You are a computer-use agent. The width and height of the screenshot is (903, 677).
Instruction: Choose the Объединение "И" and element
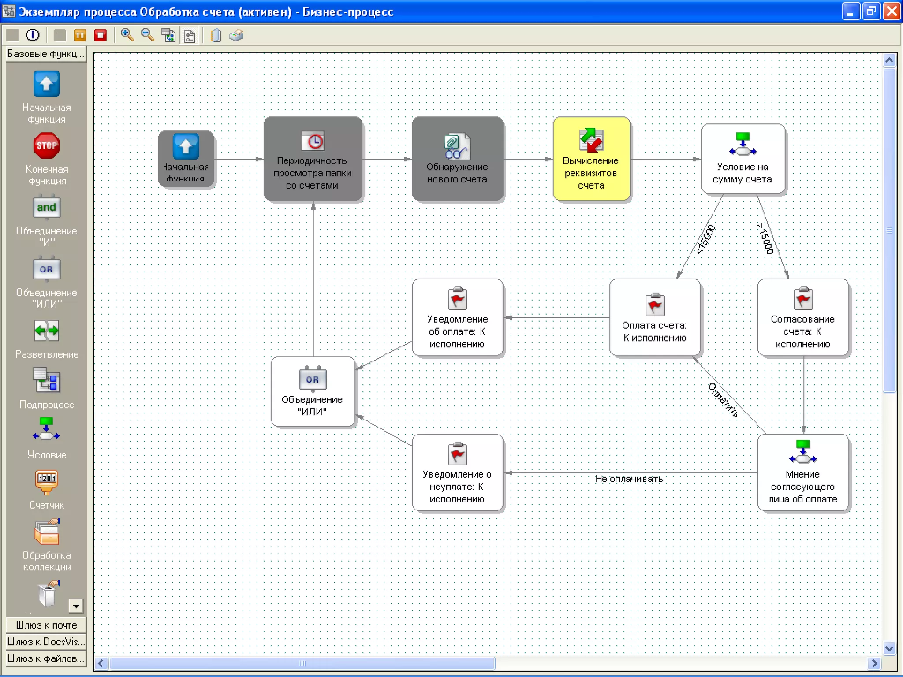click(46, 207)
